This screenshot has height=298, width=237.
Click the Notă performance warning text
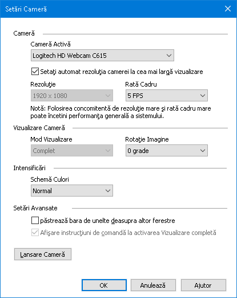tap(120, 112)
